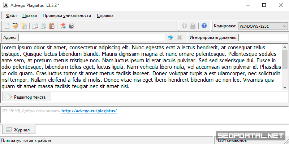Start the deep check yin-yang icon
The width and height of the screenshot is (289, 144).
(71, 26)
